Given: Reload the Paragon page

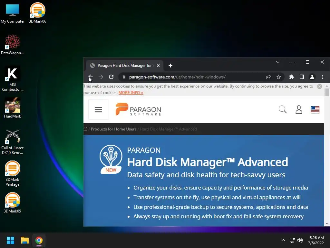Looking at the screenshot, I should point(111,77).
